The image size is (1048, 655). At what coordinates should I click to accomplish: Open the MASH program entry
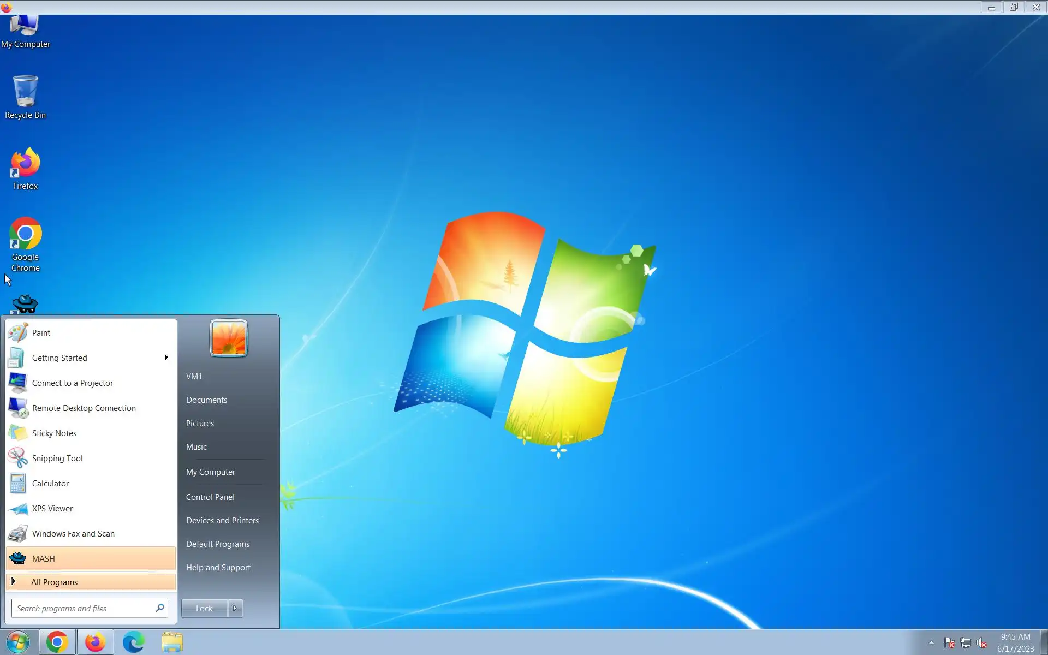click(x=44, y=559)
